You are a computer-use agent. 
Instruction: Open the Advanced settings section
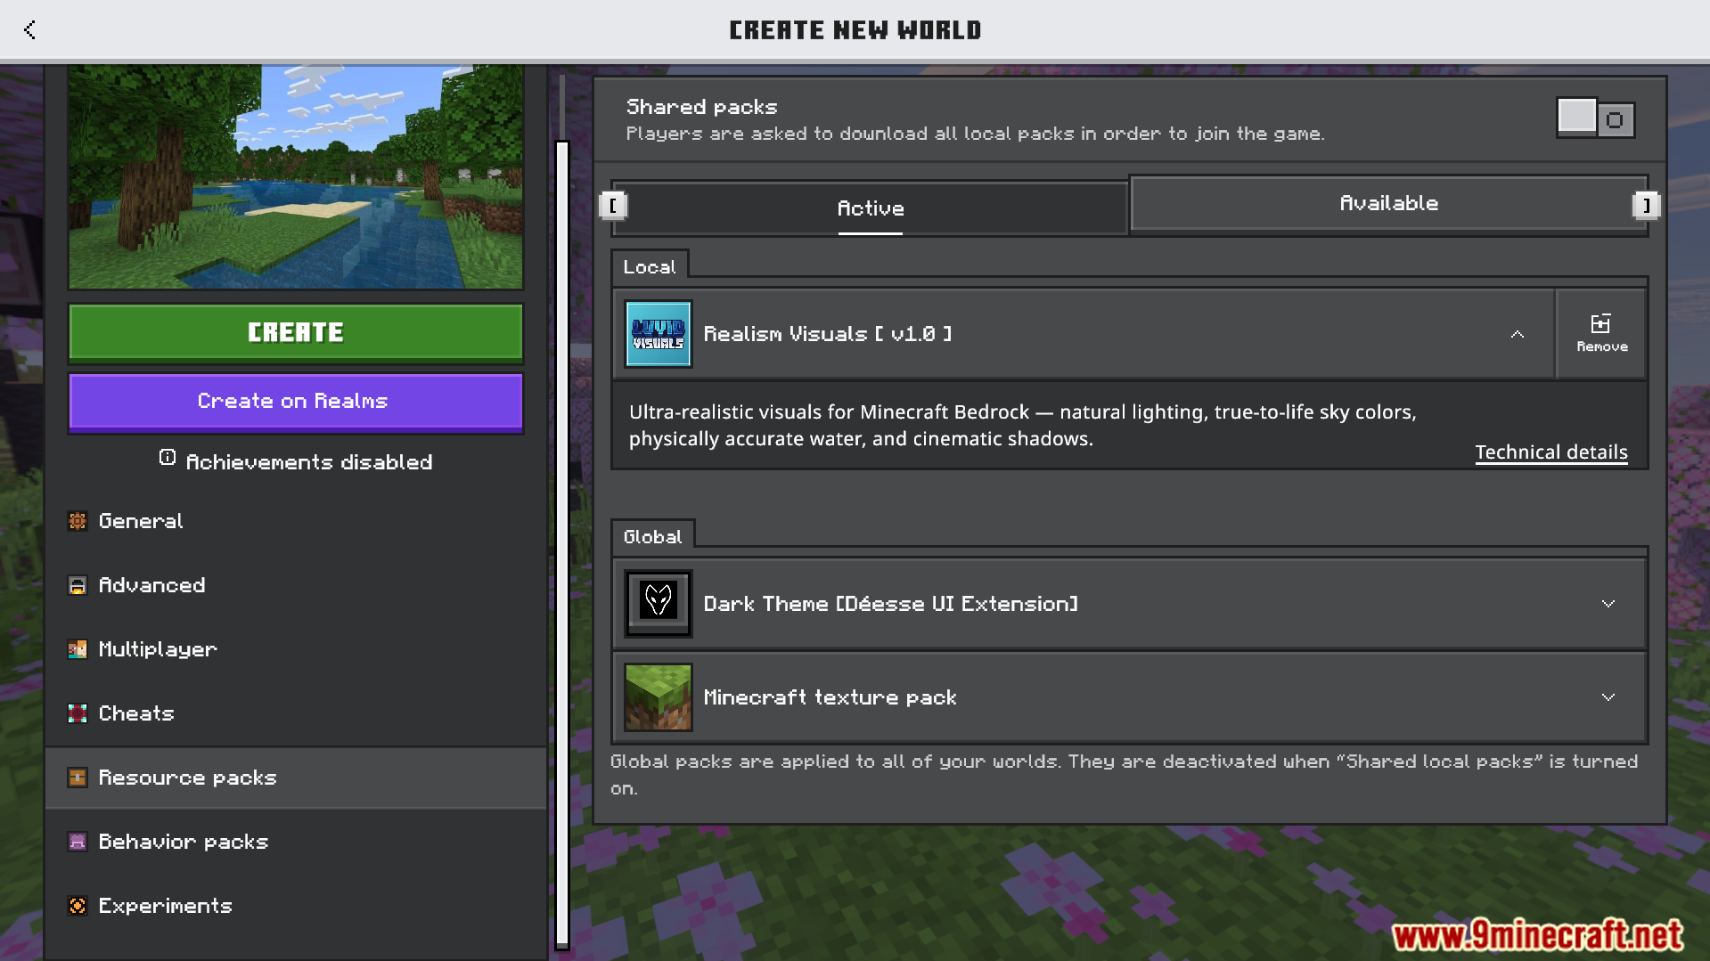[296, 585]
